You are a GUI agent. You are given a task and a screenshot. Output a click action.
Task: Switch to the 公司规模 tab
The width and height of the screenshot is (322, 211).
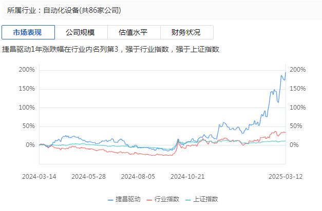pyautogui.click(x=81, y=32)
